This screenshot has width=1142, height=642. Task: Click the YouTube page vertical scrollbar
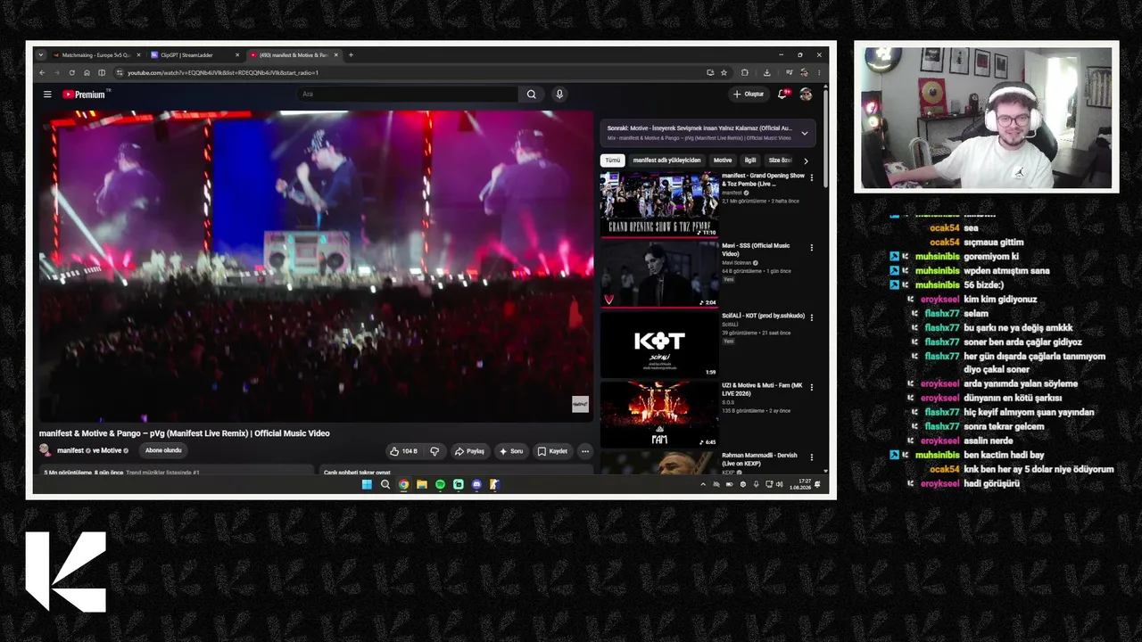[x=826, y=138]
